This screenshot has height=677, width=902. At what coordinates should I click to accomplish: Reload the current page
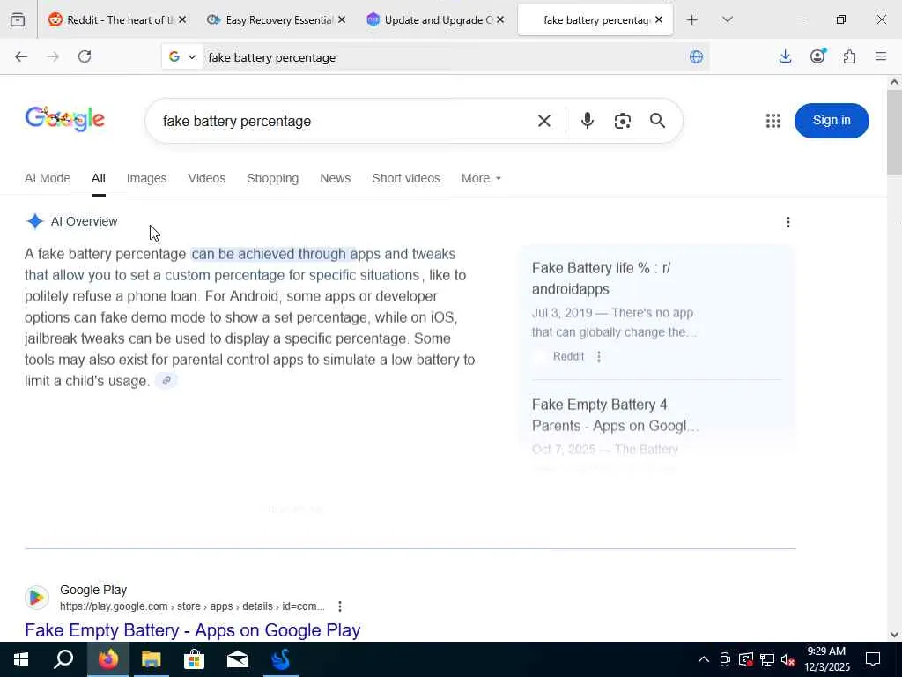pos(85,56)
